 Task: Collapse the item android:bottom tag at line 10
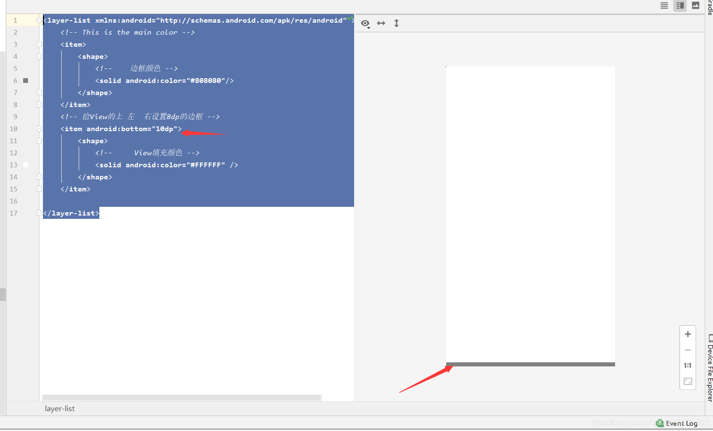click(40, 129)
